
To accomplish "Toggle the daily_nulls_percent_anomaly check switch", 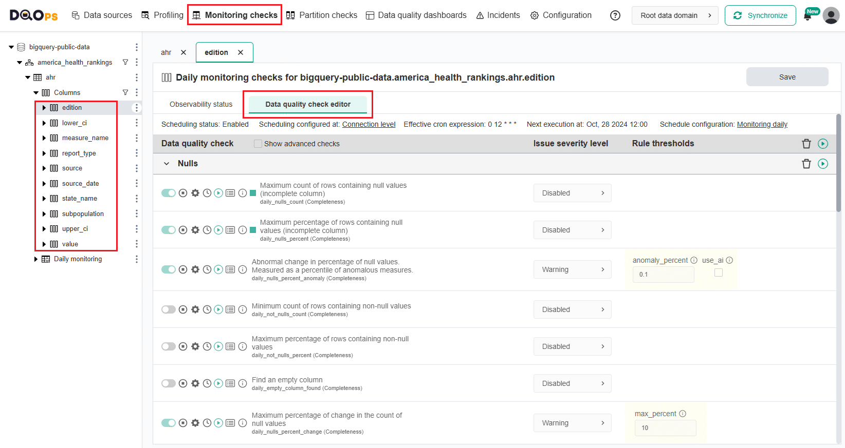I will pos(169,269).
